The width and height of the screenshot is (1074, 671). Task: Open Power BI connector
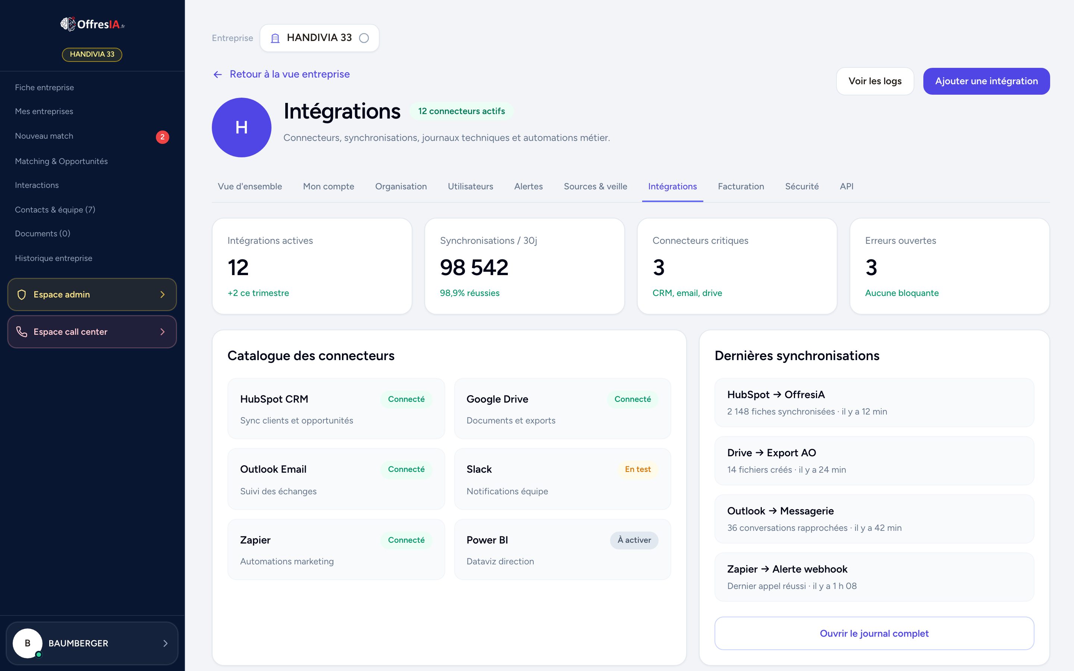click(562, 549)
